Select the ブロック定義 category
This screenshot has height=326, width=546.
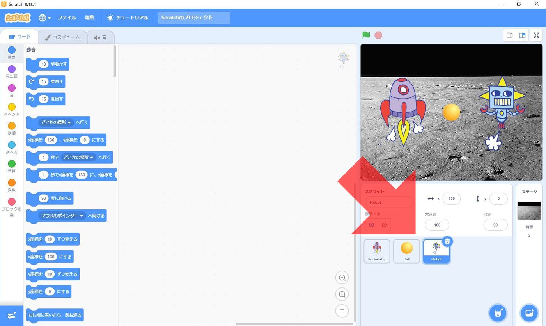12,207
